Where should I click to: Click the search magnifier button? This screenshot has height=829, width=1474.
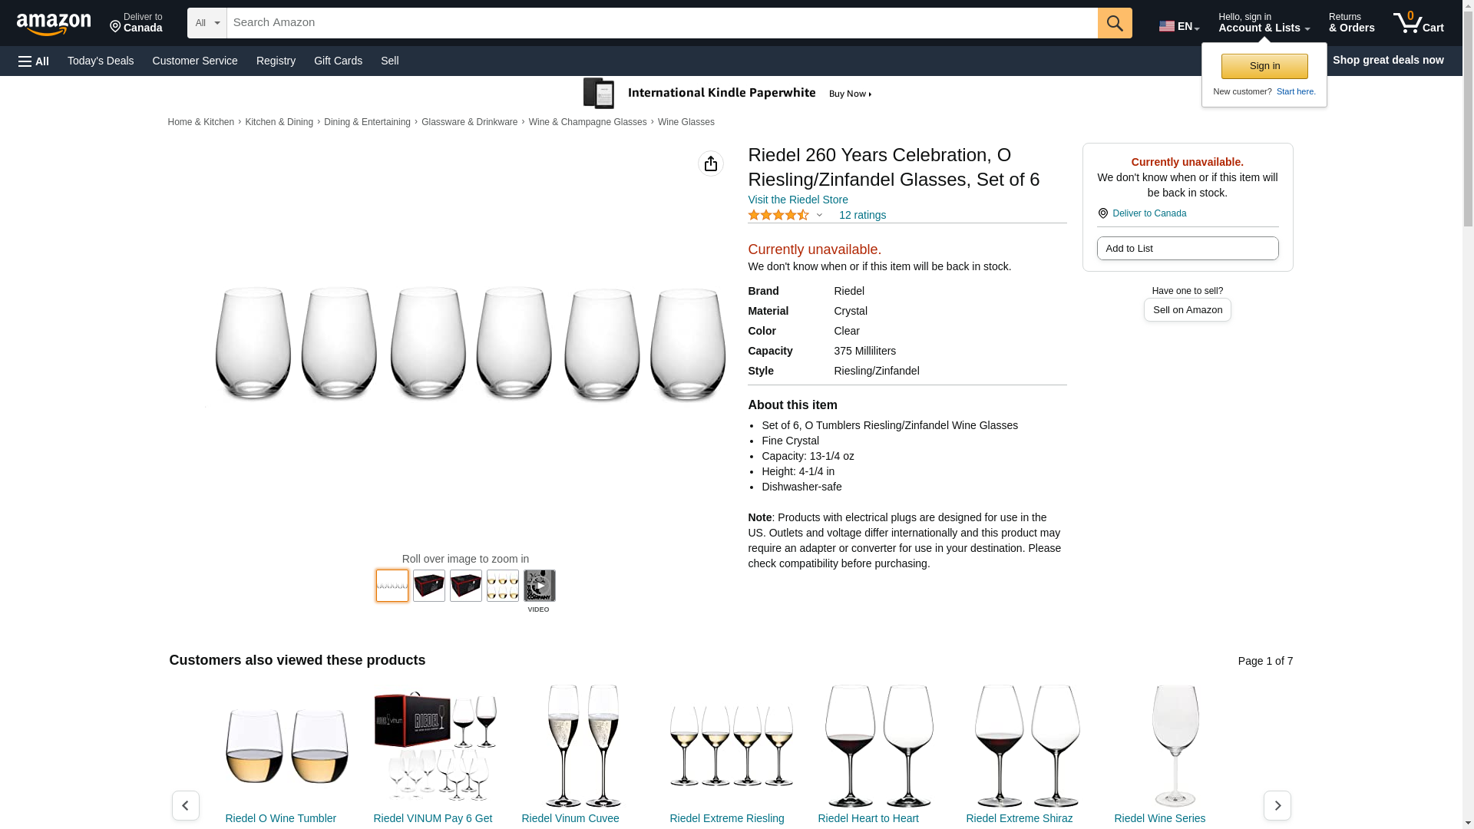tap(1114, 23)
